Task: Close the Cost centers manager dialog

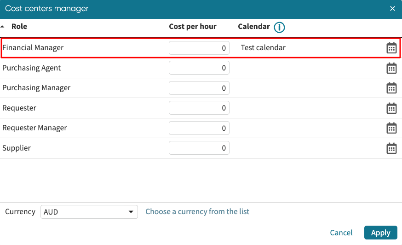Action: coord(392,9)
